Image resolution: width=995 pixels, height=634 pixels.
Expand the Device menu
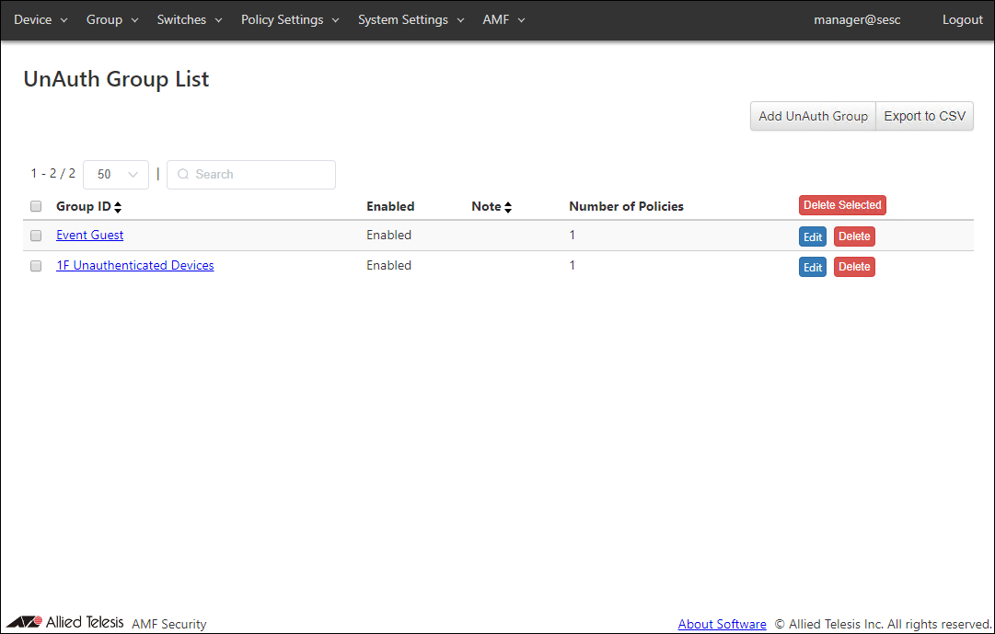tap(40, 19)
